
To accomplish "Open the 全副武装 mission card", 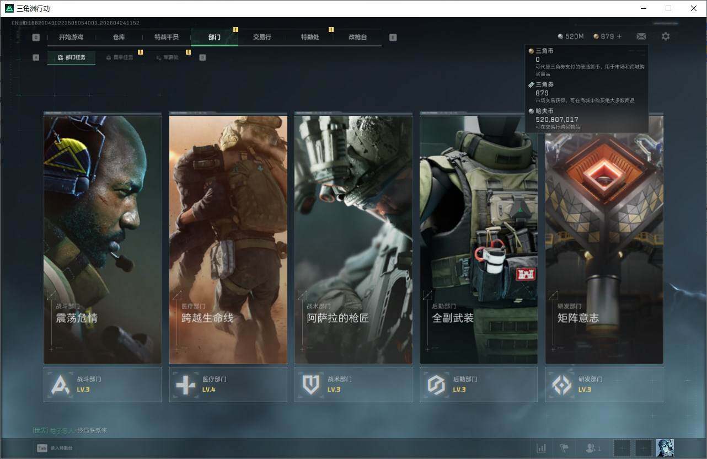I will [479, 238].
